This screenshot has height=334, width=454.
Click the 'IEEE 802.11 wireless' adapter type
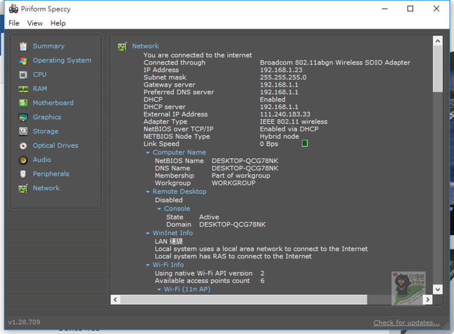294,122
